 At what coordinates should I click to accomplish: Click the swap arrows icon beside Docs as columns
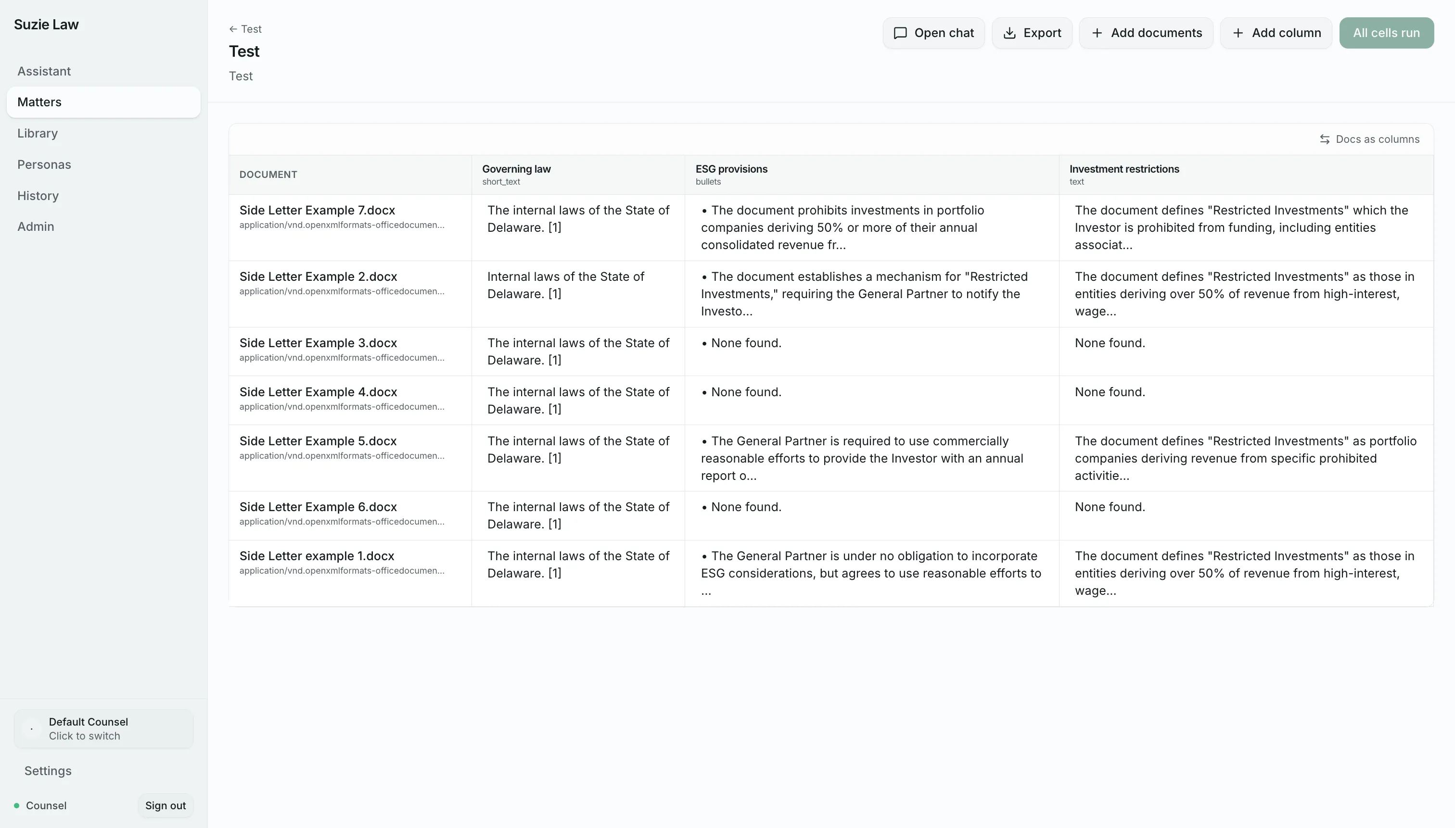coord(1324,139)
